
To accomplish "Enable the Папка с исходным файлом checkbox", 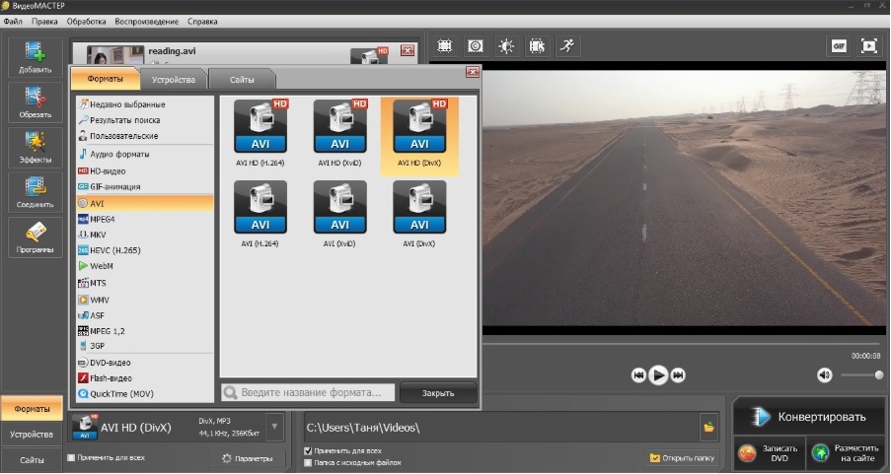I will (x=309, y=462).
